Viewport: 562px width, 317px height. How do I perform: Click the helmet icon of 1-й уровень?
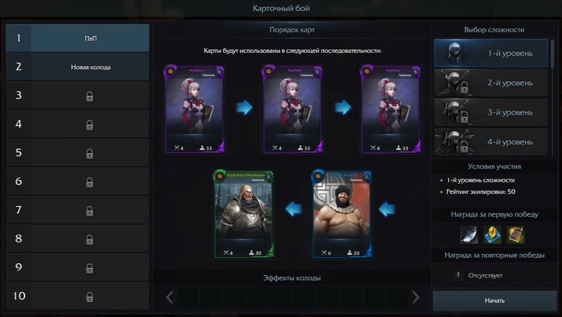(x=455, y=53)
